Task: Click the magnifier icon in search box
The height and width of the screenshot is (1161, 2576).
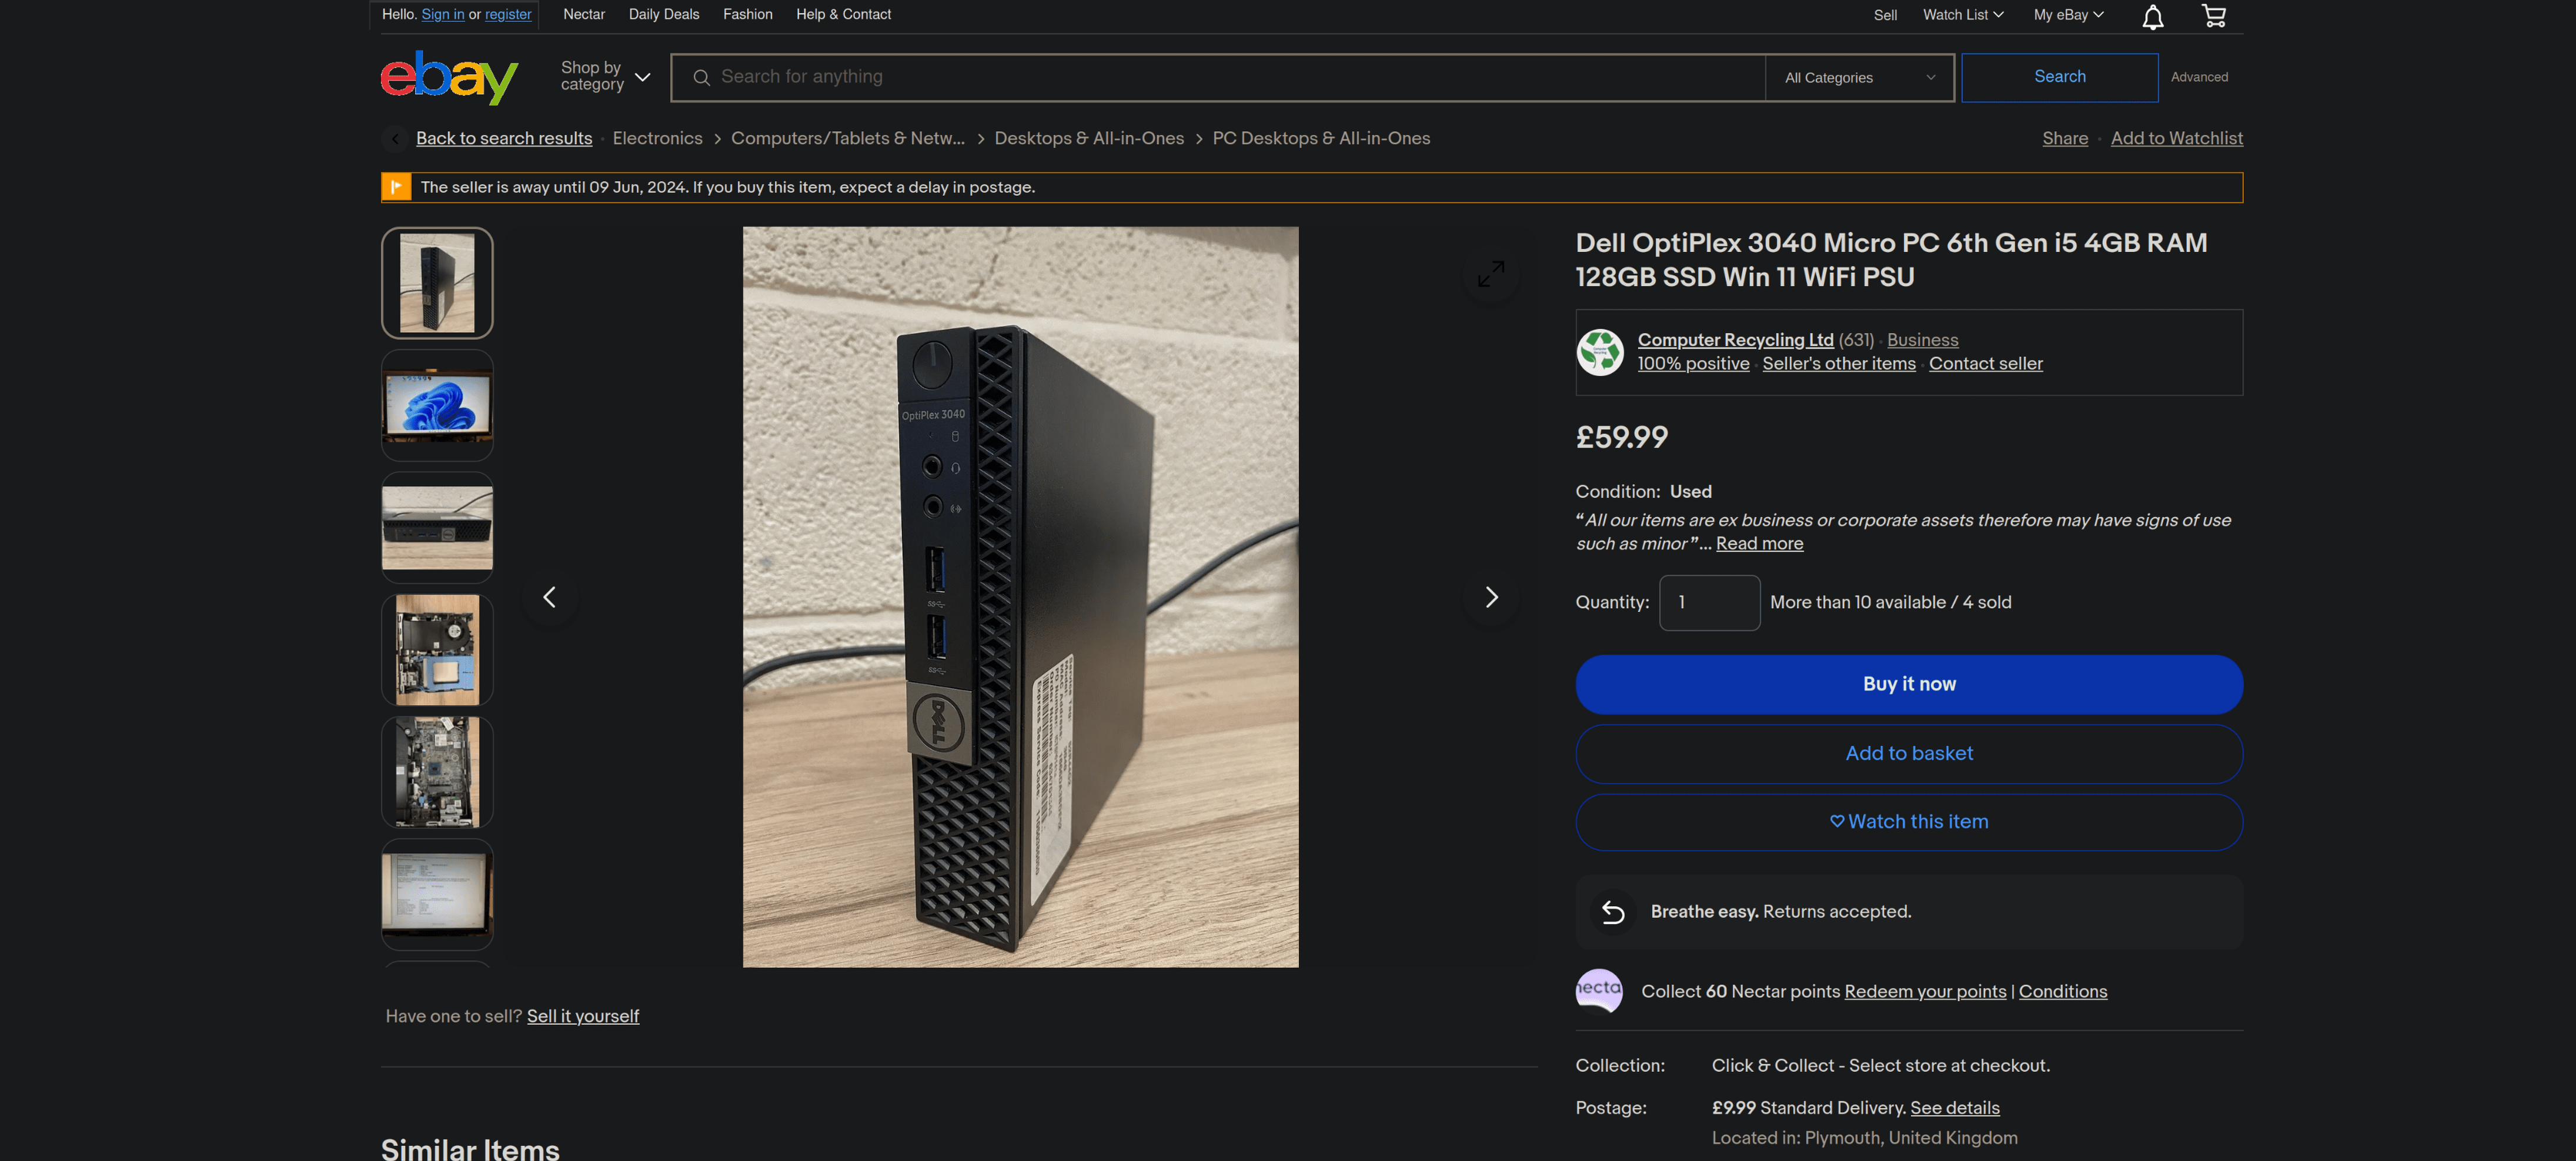Action: pos(701,77)
